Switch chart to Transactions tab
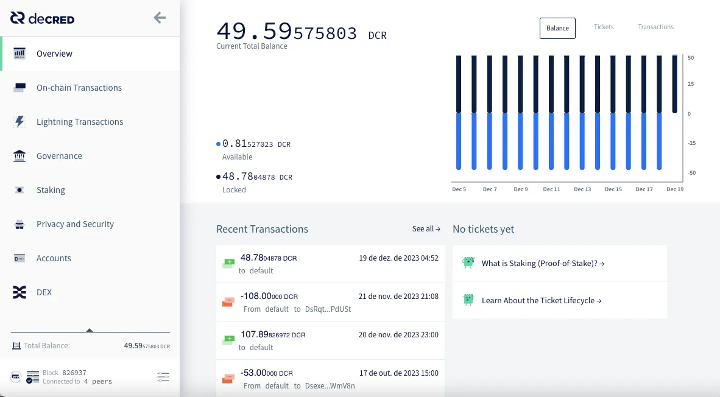 pos(655,27)
